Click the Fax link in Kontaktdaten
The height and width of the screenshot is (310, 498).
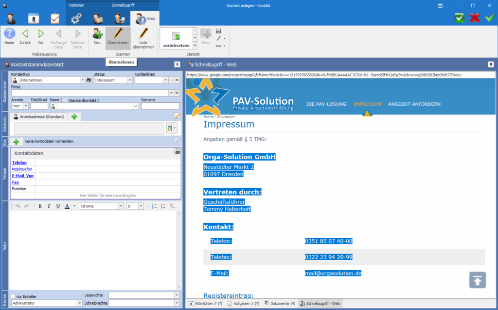coord(16,182)
